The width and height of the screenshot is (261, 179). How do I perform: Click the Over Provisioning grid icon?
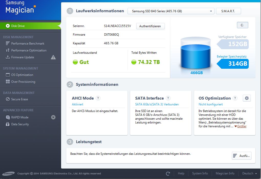coord(8,82)
